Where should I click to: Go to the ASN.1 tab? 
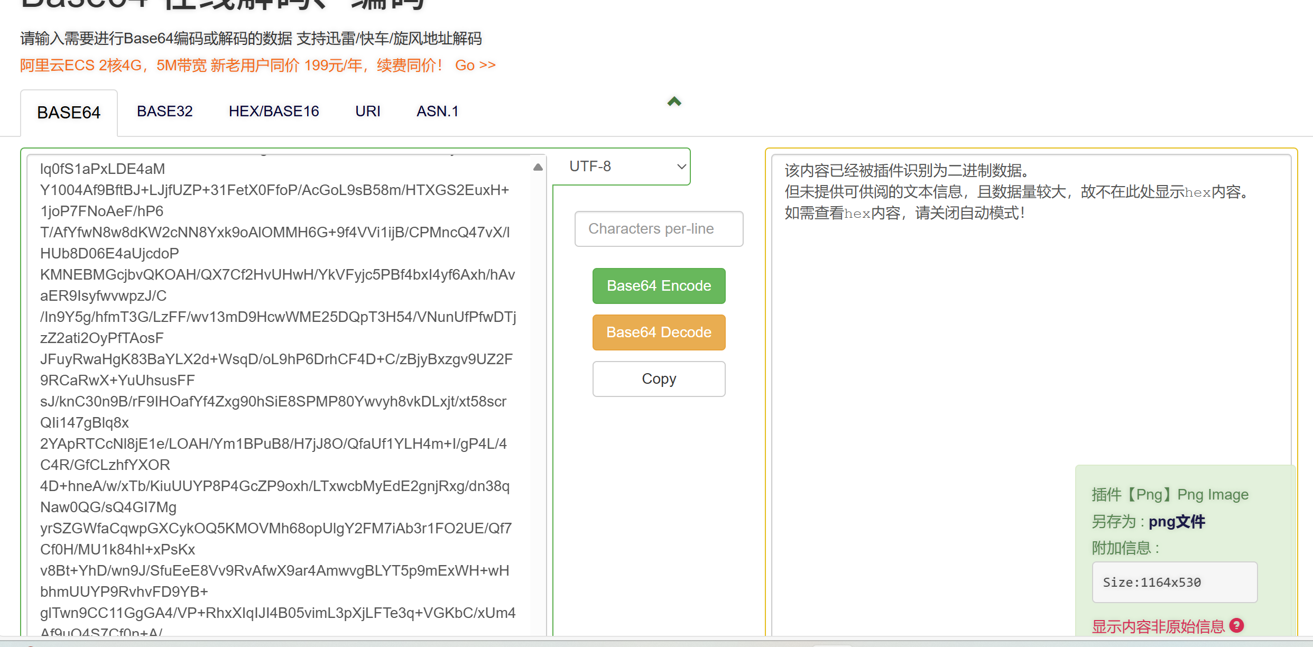coord(437,112)
